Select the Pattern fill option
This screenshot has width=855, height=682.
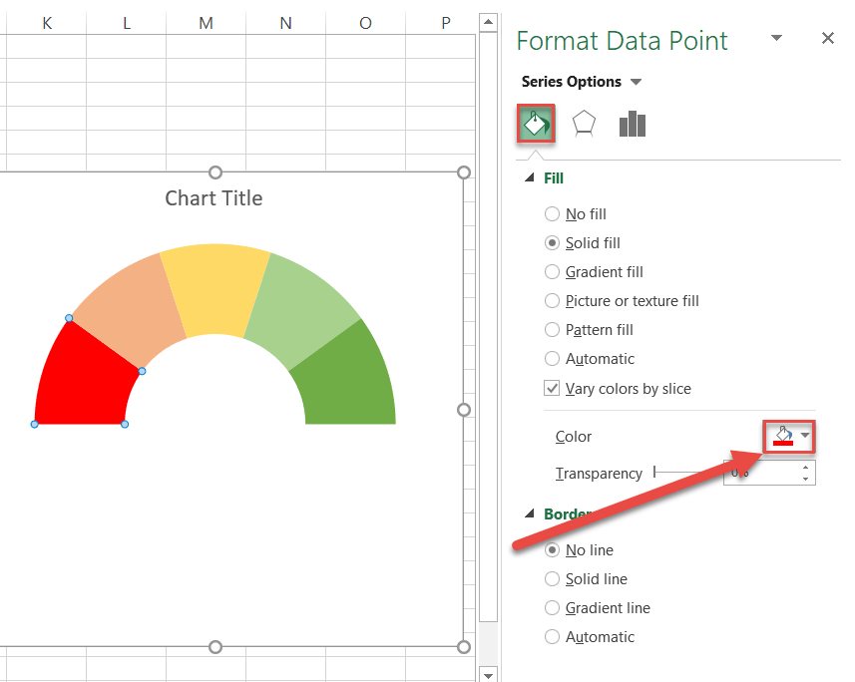(x=553, y=330)
